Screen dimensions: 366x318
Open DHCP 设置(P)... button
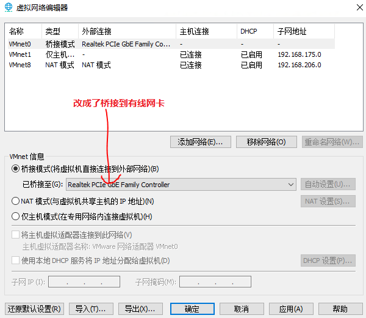click(328, 261)
